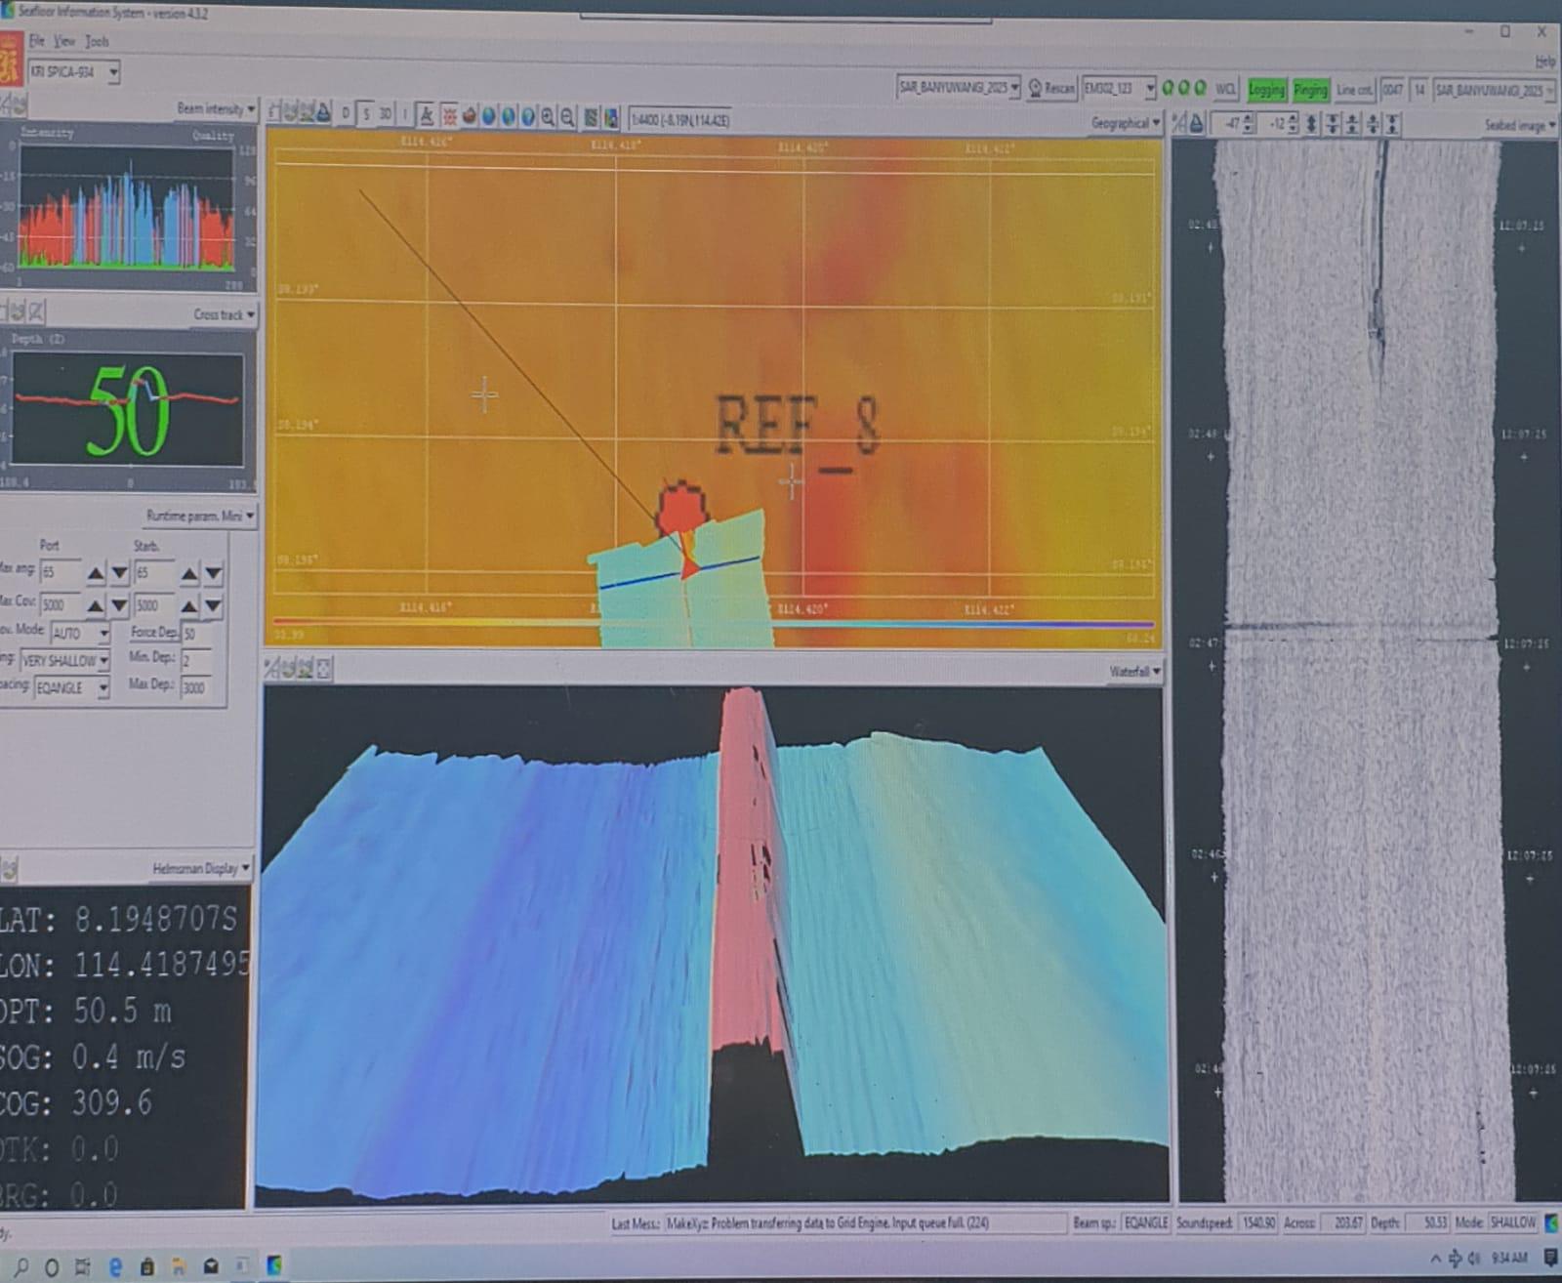Open the coverage Mode AUTO dropdown
This screenshot has height=1283, width=1562.
[x=81, y=634]
